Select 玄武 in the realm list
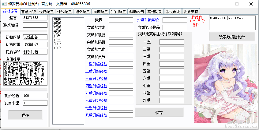259x130 pixels. click(x=57, y=28)
